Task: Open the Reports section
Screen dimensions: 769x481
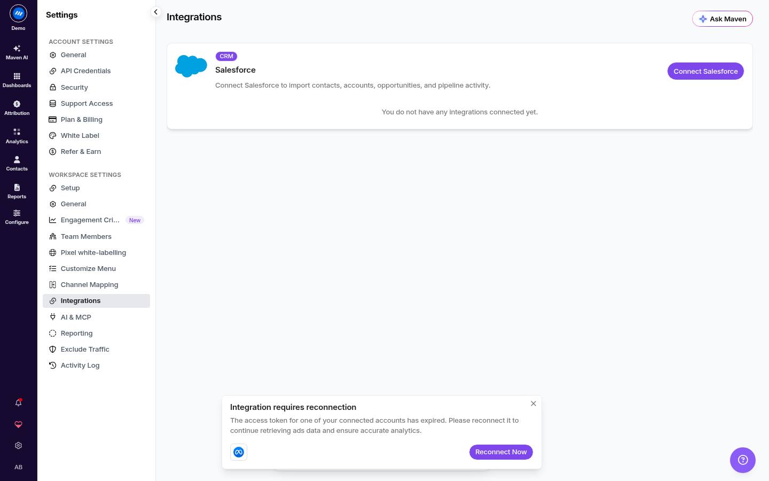Action: pos(17,191)
